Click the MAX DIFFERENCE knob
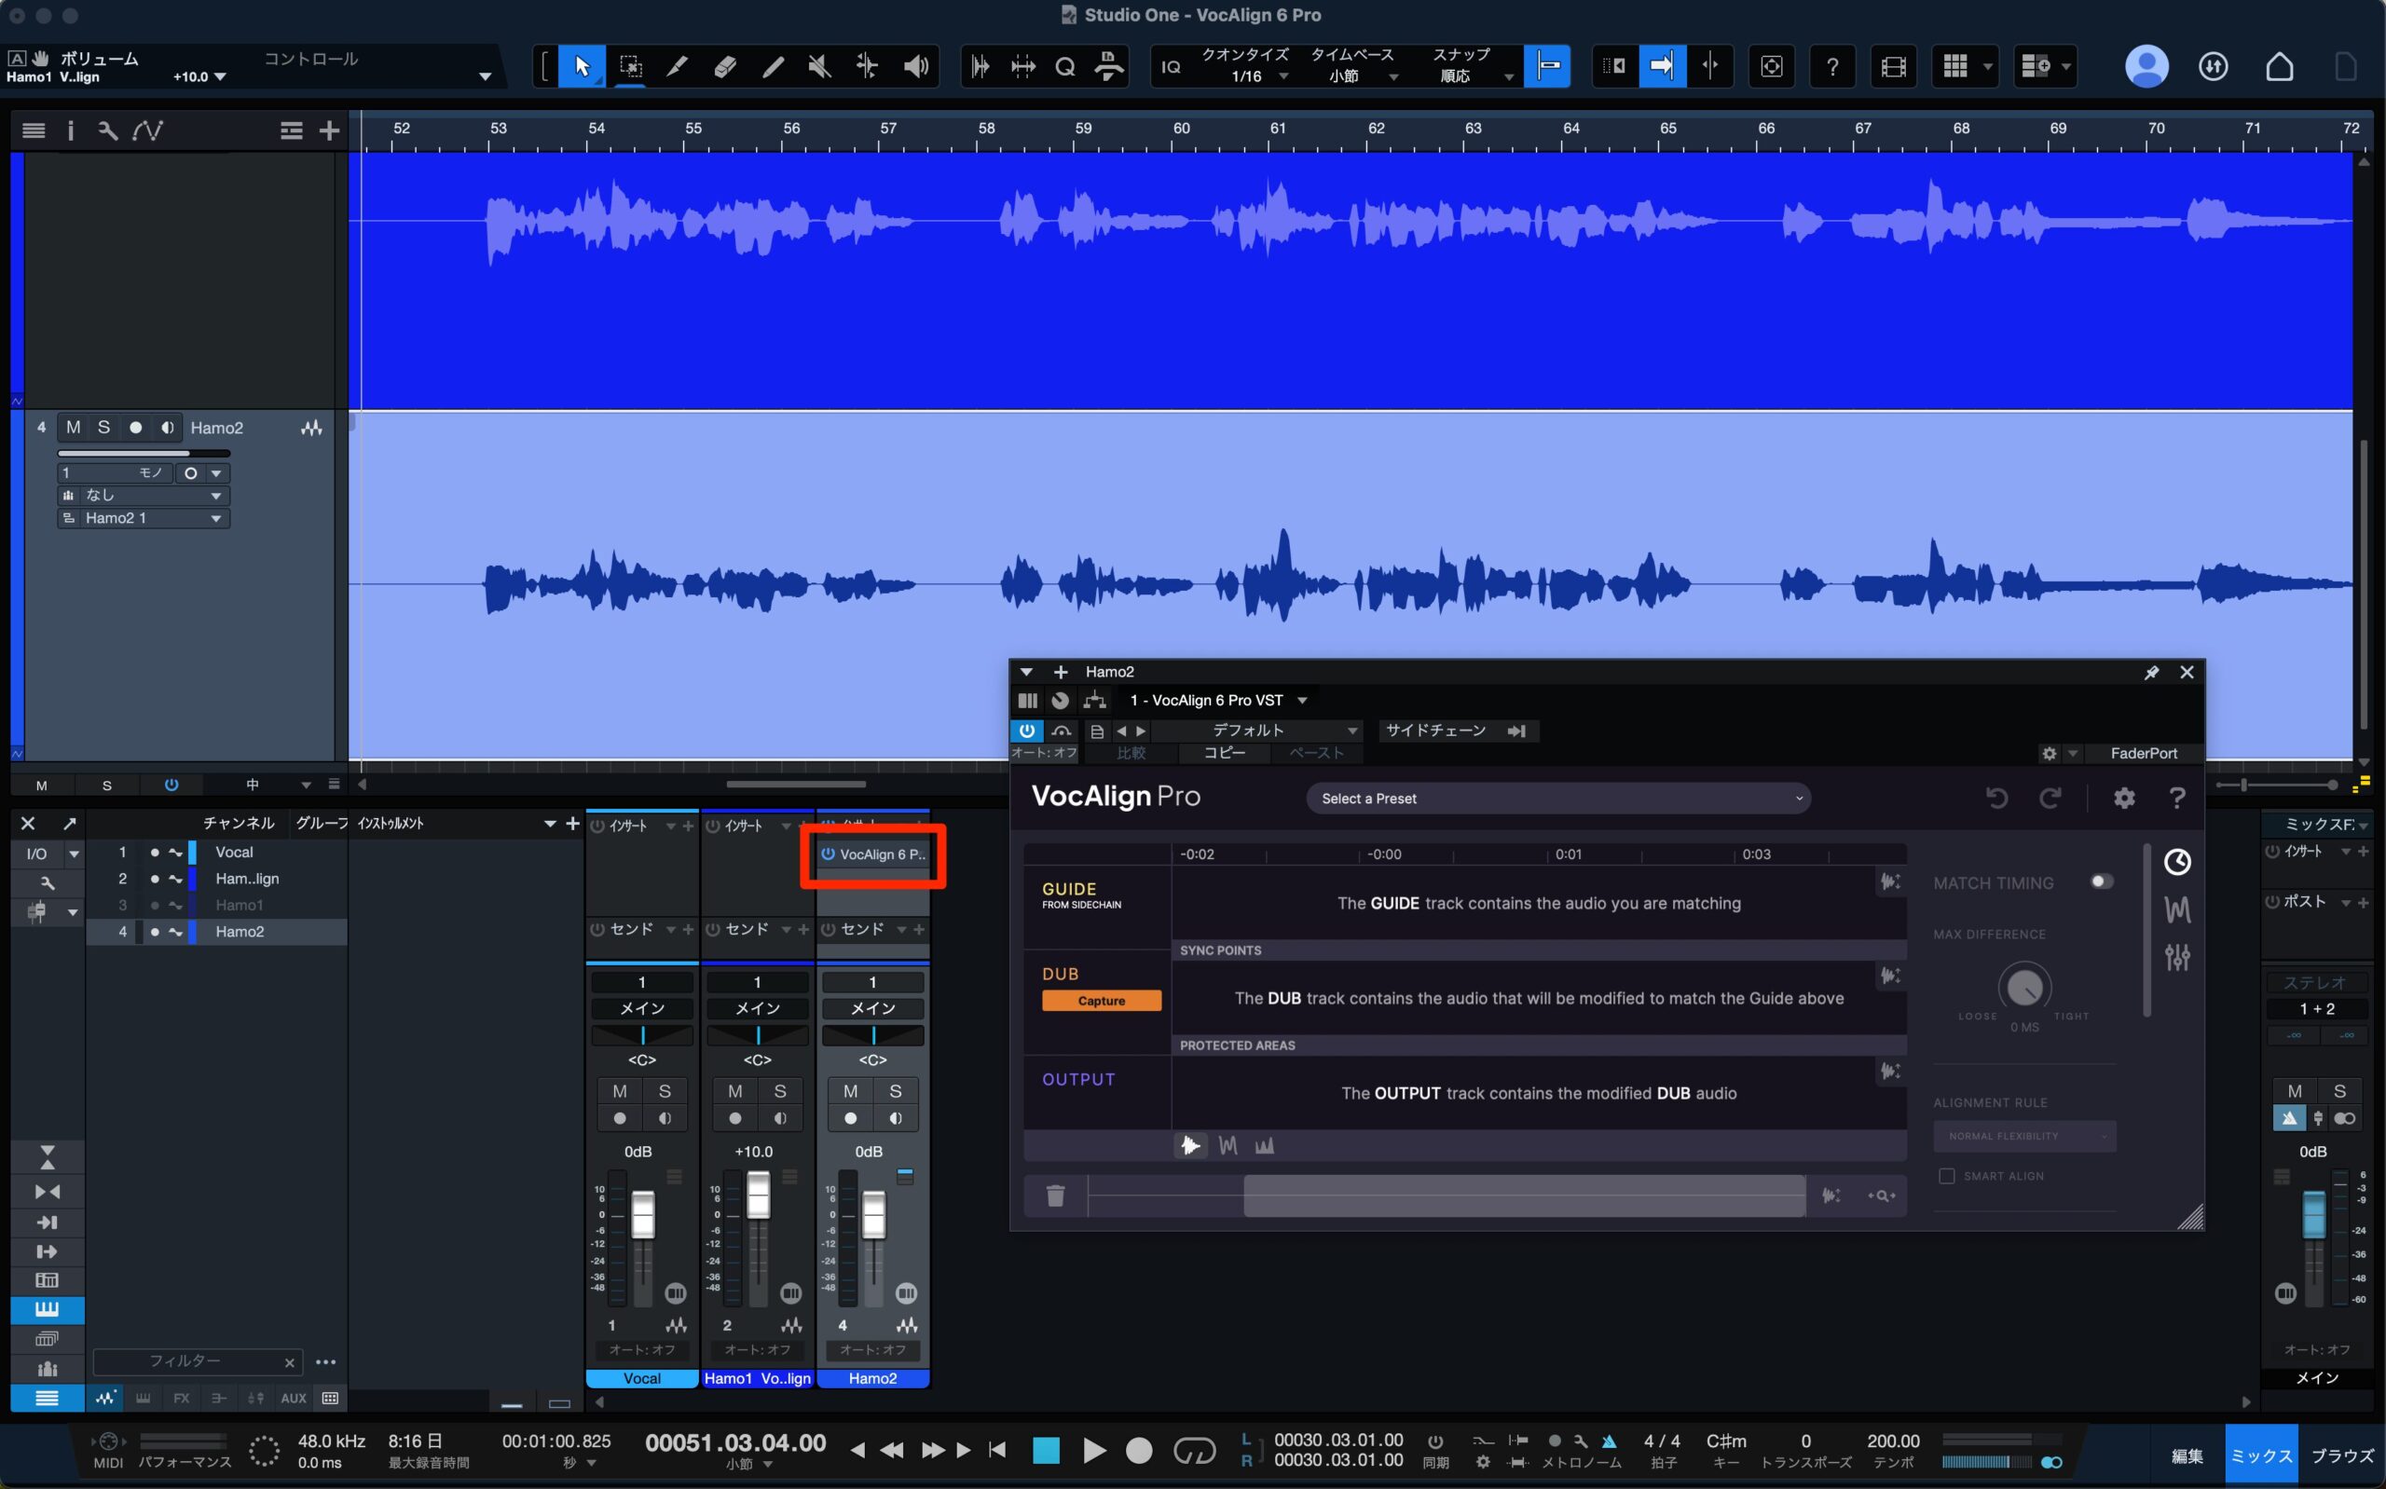2386x1489 pixels. [x=2024, y=987]
